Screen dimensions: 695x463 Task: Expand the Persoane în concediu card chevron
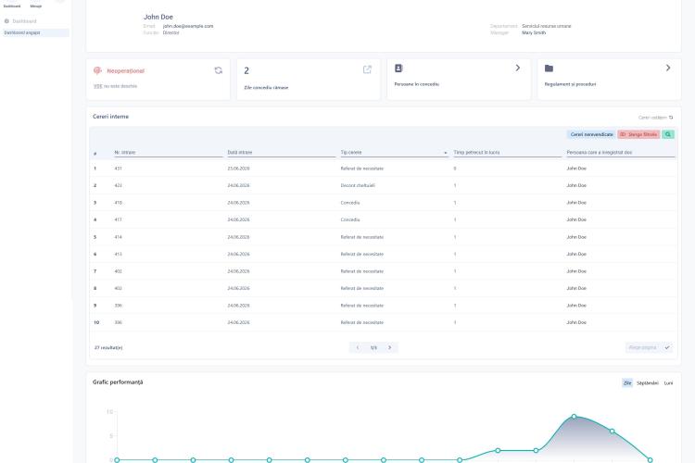point(517,68)
